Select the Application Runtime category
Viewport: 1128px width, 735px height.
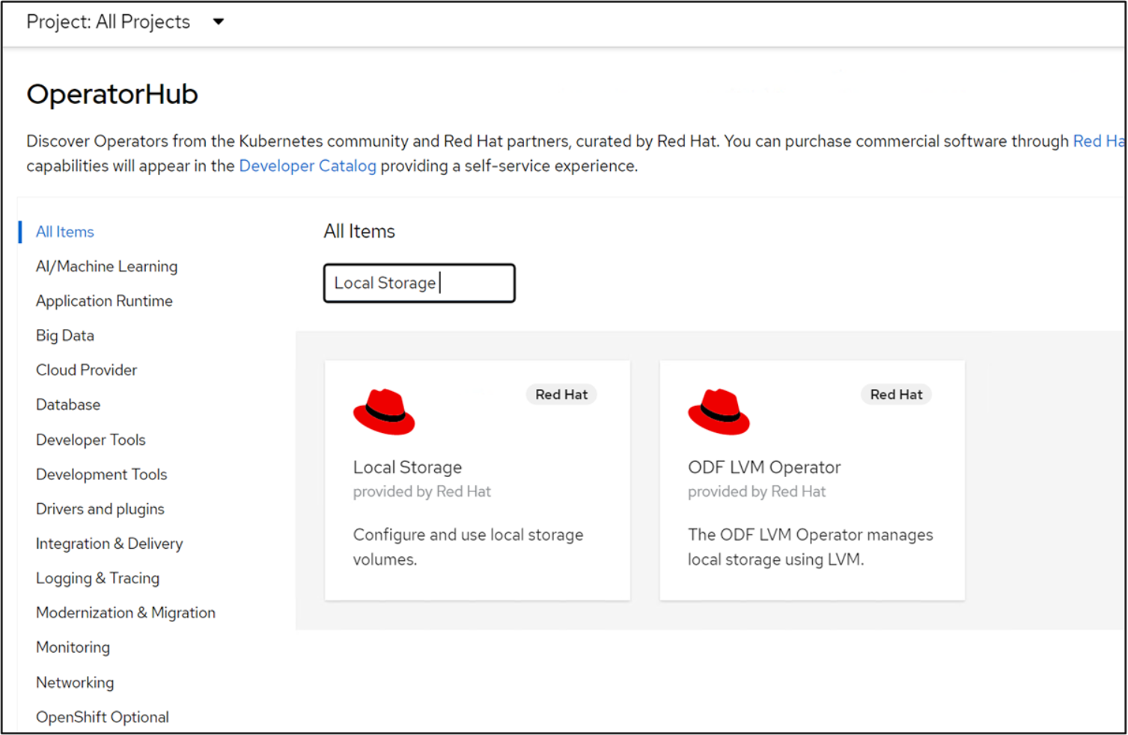click(104, 301)
